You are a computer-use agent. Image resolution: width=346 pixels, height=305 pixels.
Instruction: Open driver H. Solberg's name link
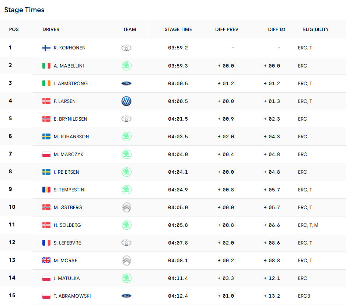pos(67,225)
